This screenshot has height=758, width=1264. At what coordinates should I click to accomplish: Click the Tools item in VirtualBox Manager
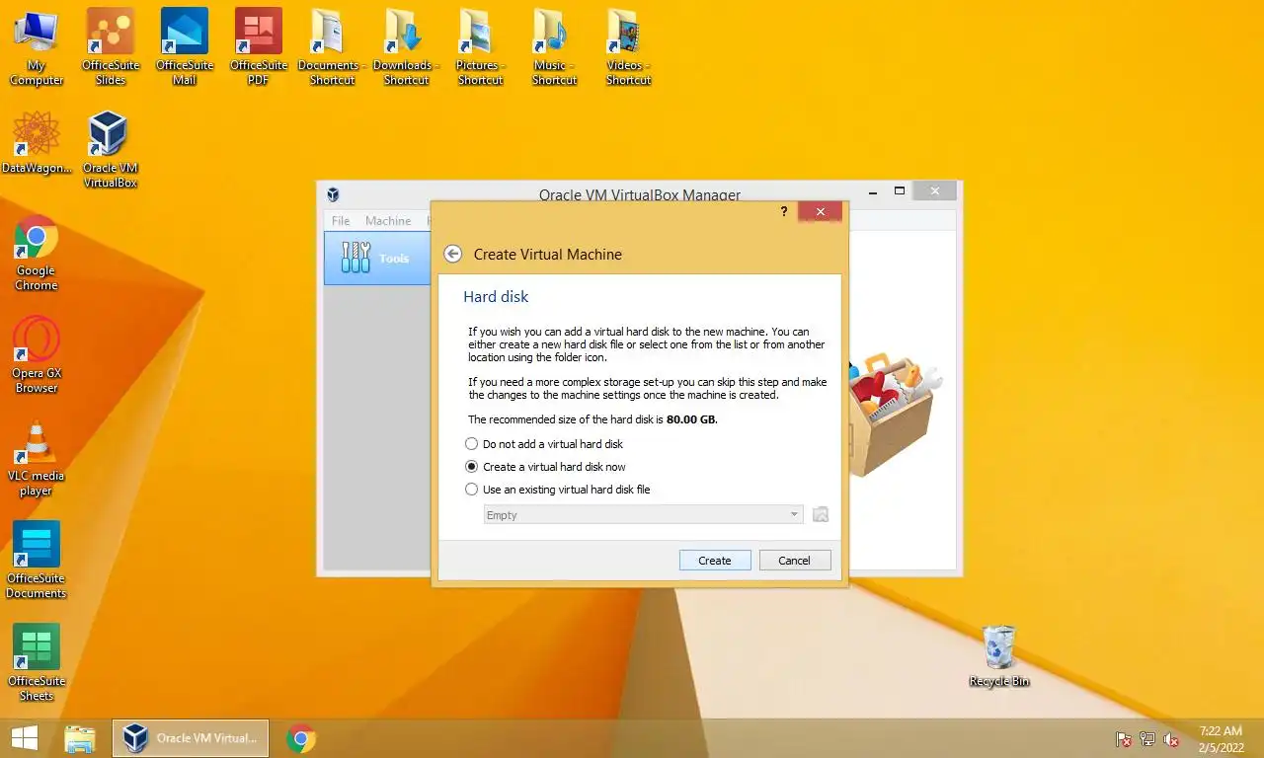pyautogui.click(x=376, y=259)
